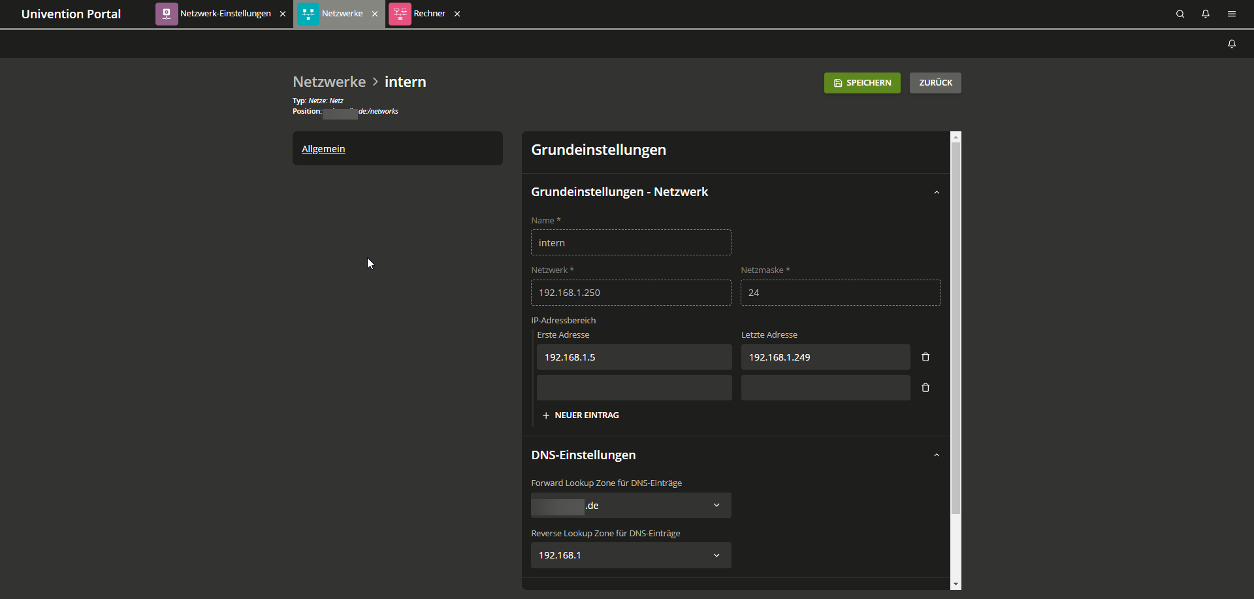Open the search magnifier in header
Image resolution: width=1254 pixels, height=599 pixels.
click(x=1180, y=14)
